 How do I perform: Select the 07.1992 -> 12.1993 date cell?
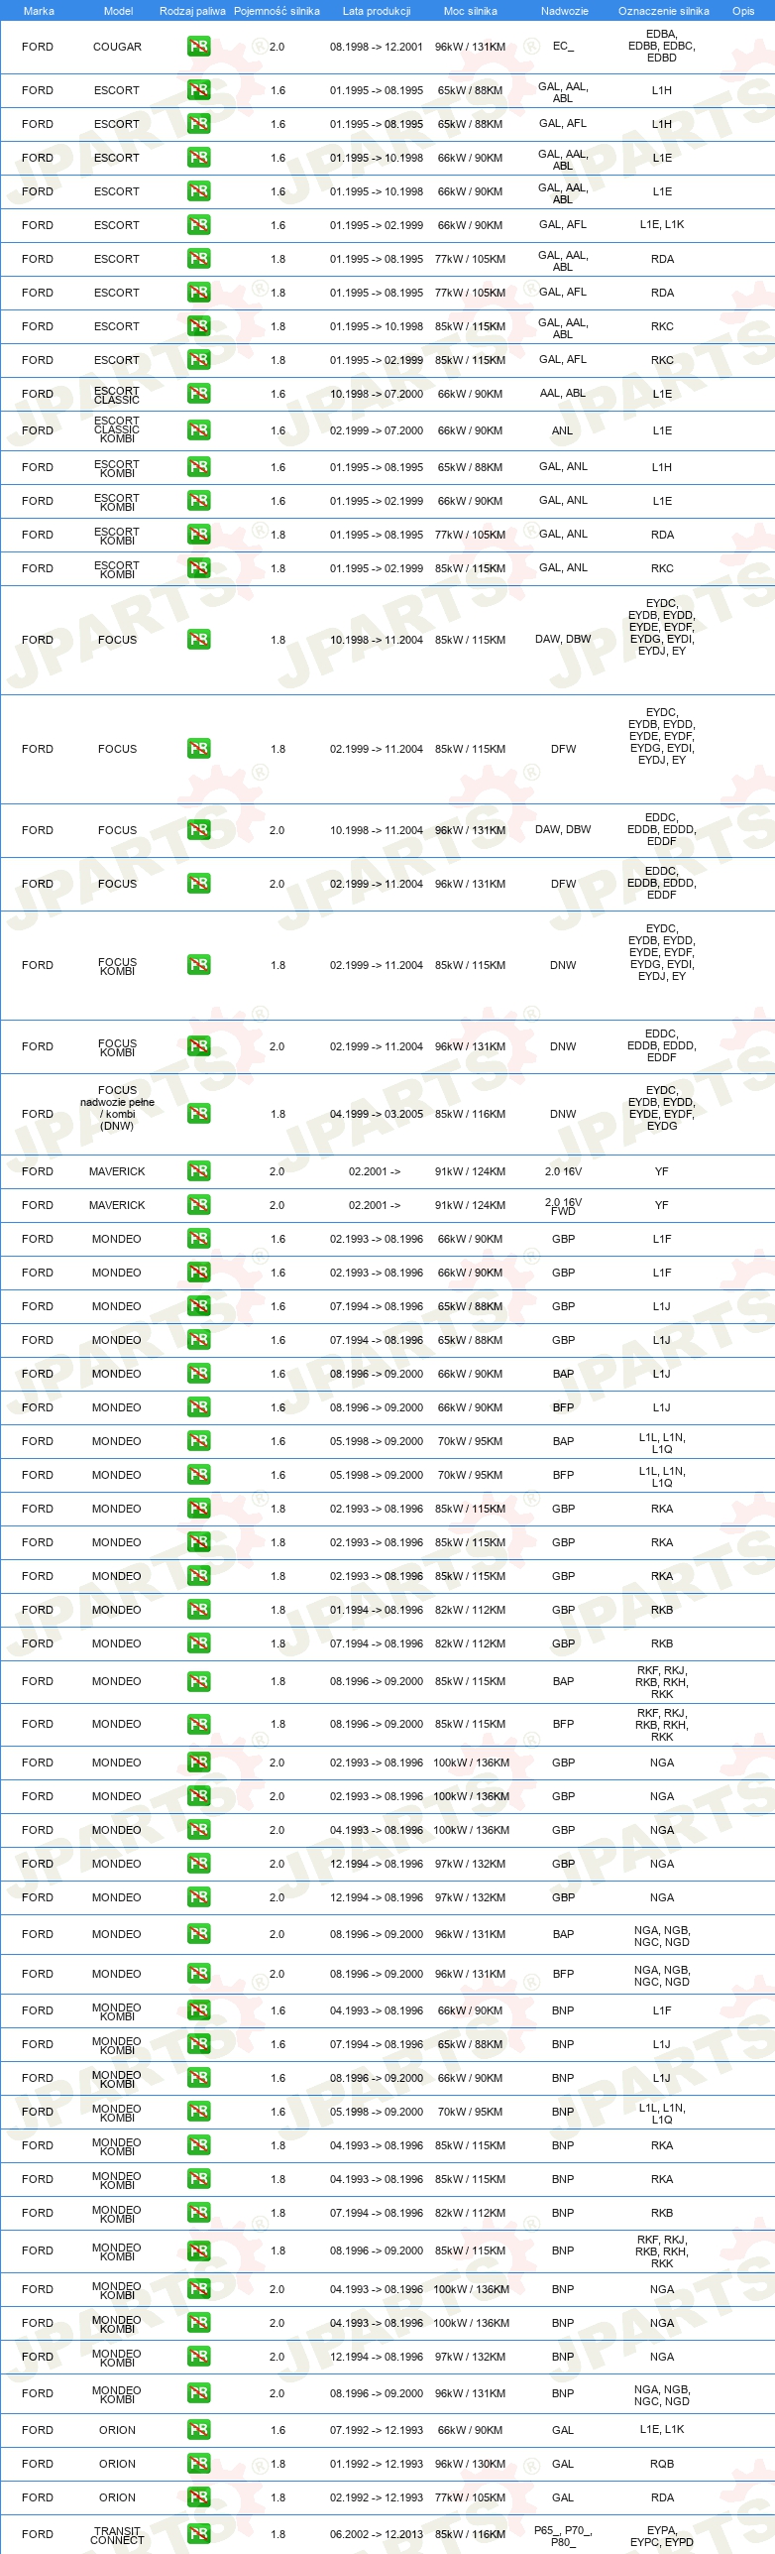pyautogui.click(x=377, y=2430)
